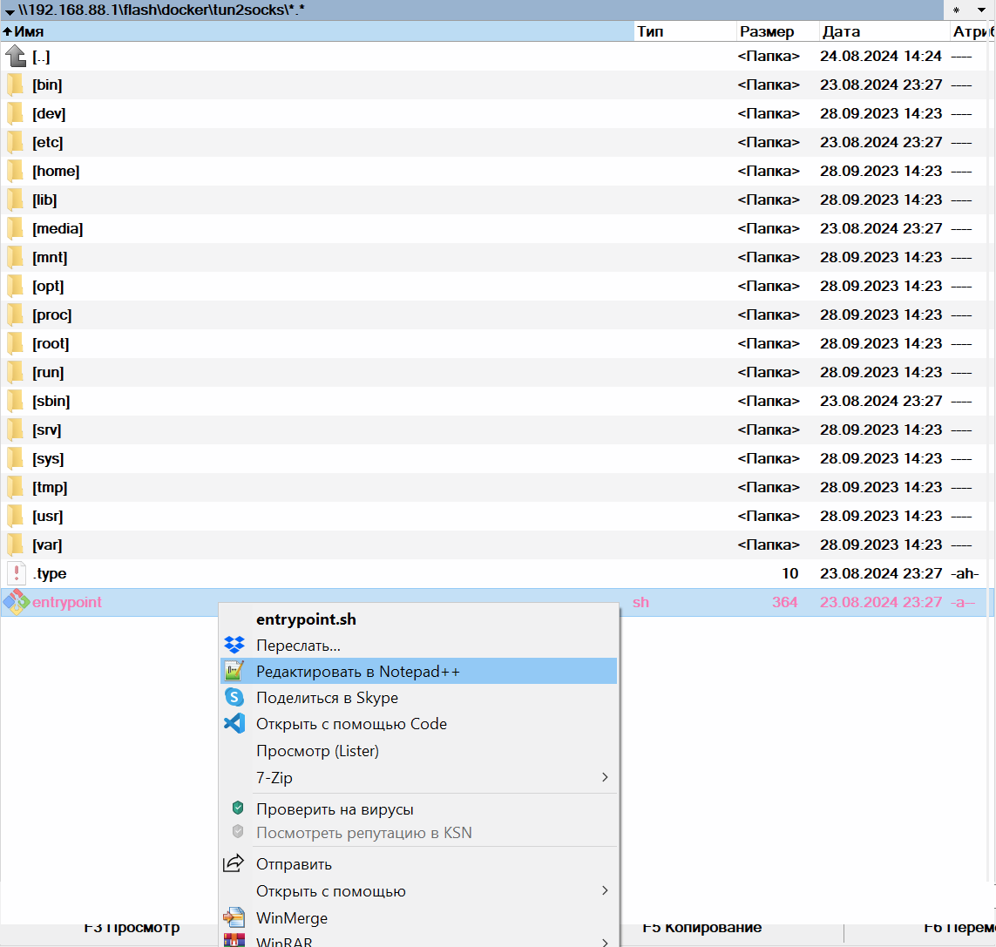Click the home folder icon
This screenshot has height=947, width=996.
click(x=15, y=172)
